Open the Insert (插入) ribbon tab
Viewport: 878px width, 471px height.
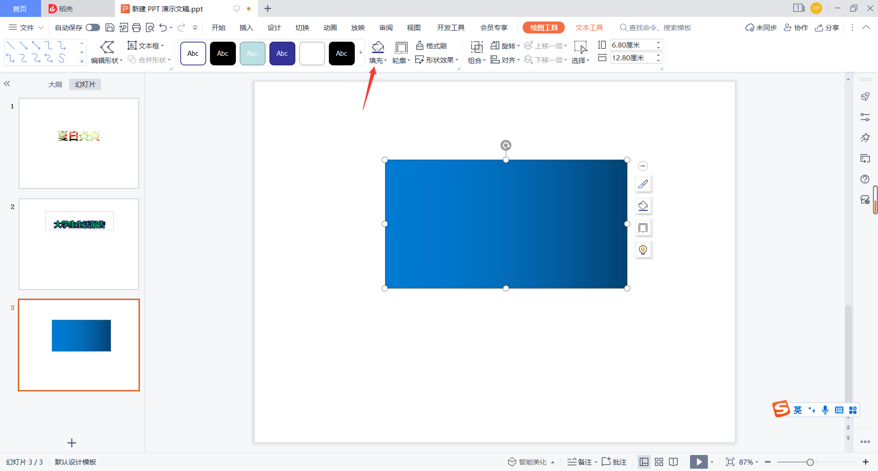(x=246, y=27)
